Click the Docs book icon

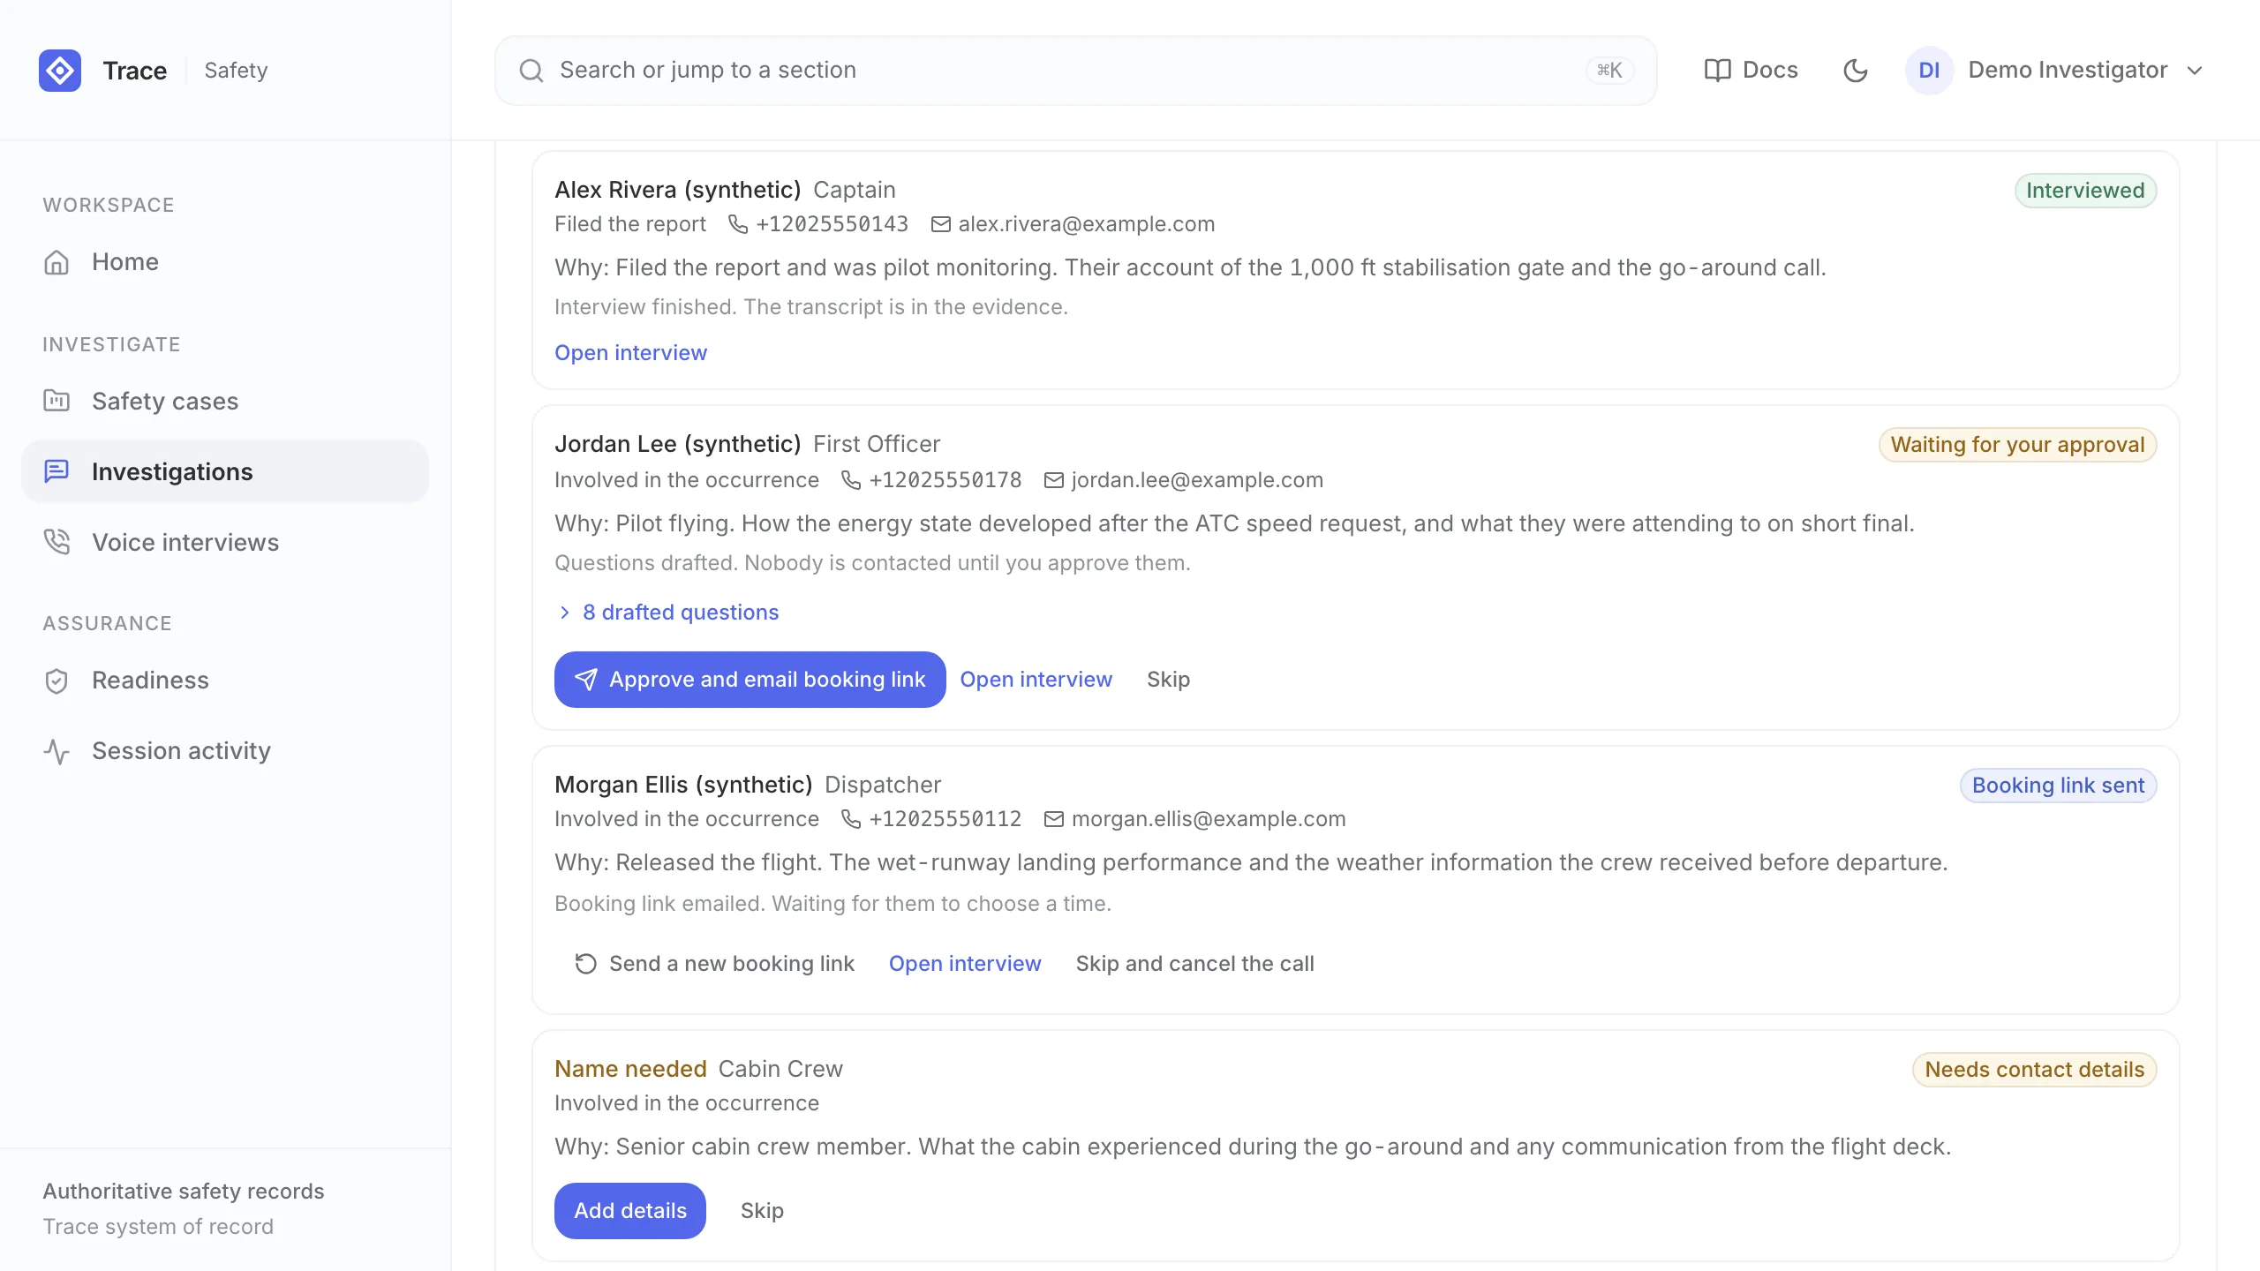[x=1717, y=71]
